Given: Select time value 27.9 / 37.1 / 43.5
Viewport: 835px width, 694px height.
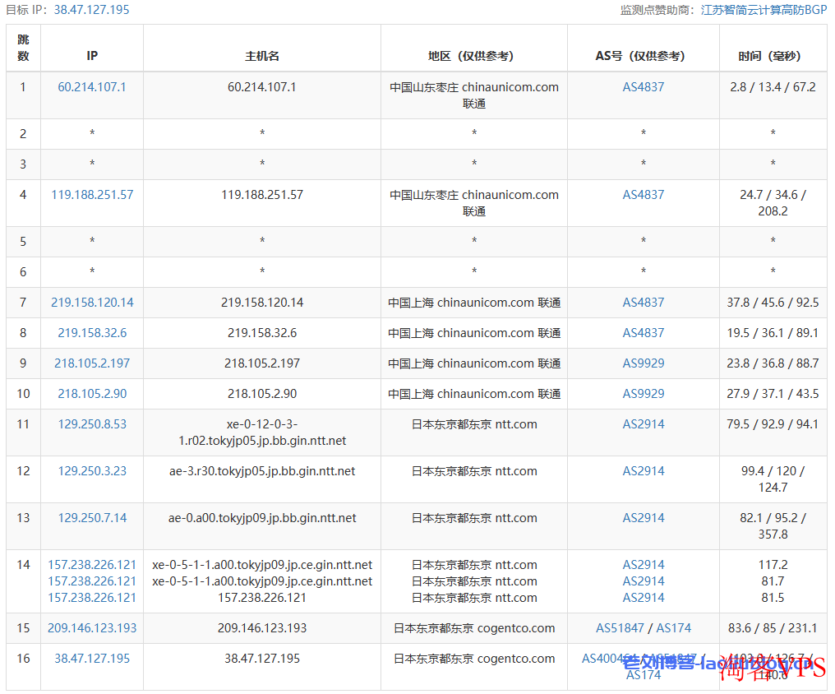Looking at the screenshot, I should tap(773, 393).
